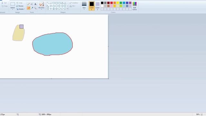This screenshot has width=206, height=116.
Task: Select the Magnifier tool
Action: pyautogui.click(x=35, y=8)
